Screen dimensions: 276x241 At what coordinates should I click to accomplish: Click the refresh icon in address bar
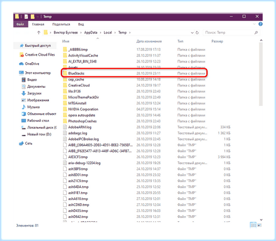[x=197, y=33]
